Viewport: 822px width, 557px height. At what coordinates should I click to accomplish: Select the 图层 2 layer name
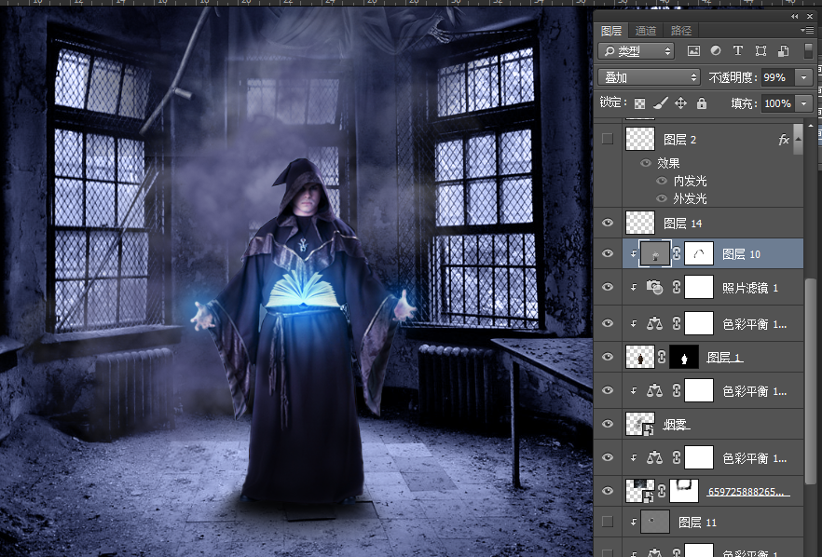click(679, 140)
